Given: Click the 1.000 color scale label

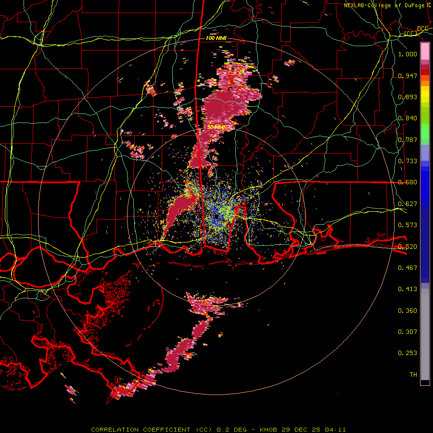Looking at the screenshot, I should (x=408, y=54).
